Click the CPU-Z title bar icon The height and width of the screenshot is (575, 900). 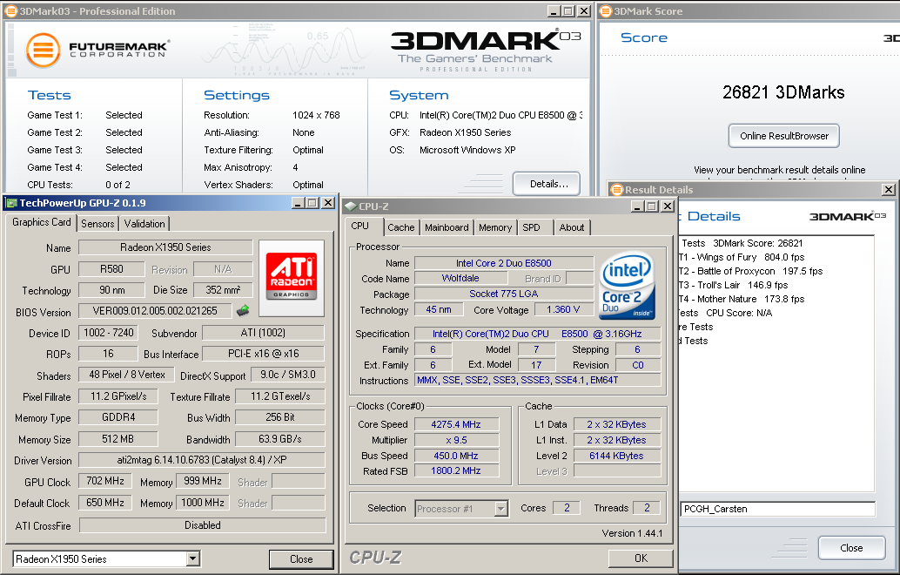click(x=350, y=206)
